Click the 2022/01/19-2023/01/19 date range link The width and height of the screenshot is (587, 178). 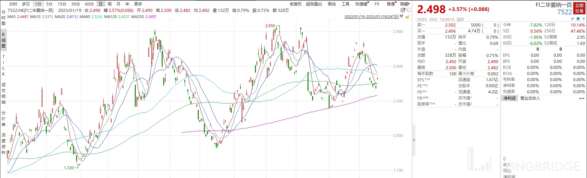(371, 17)
